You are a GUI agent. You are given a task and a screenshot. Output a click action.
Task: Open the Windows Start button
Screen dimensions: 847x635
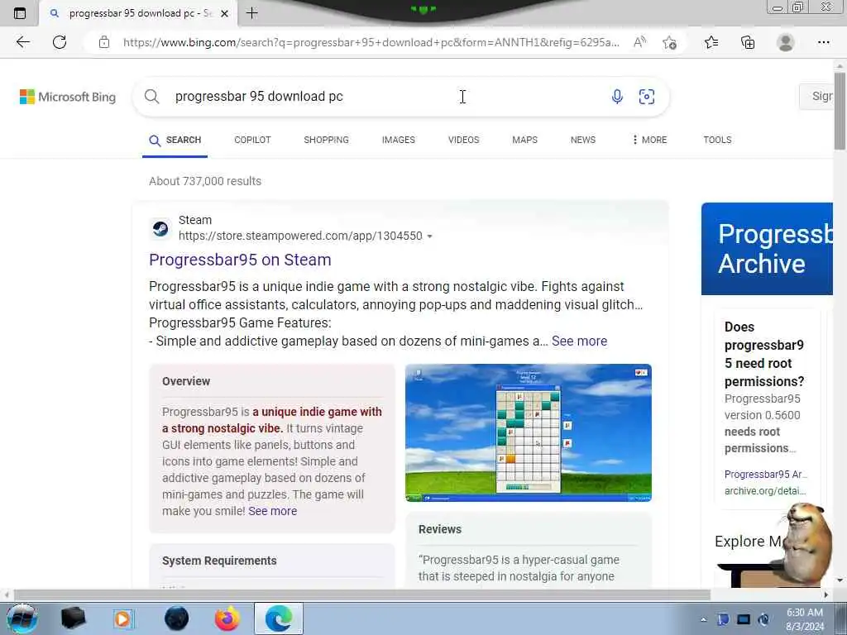coord(22,618)
